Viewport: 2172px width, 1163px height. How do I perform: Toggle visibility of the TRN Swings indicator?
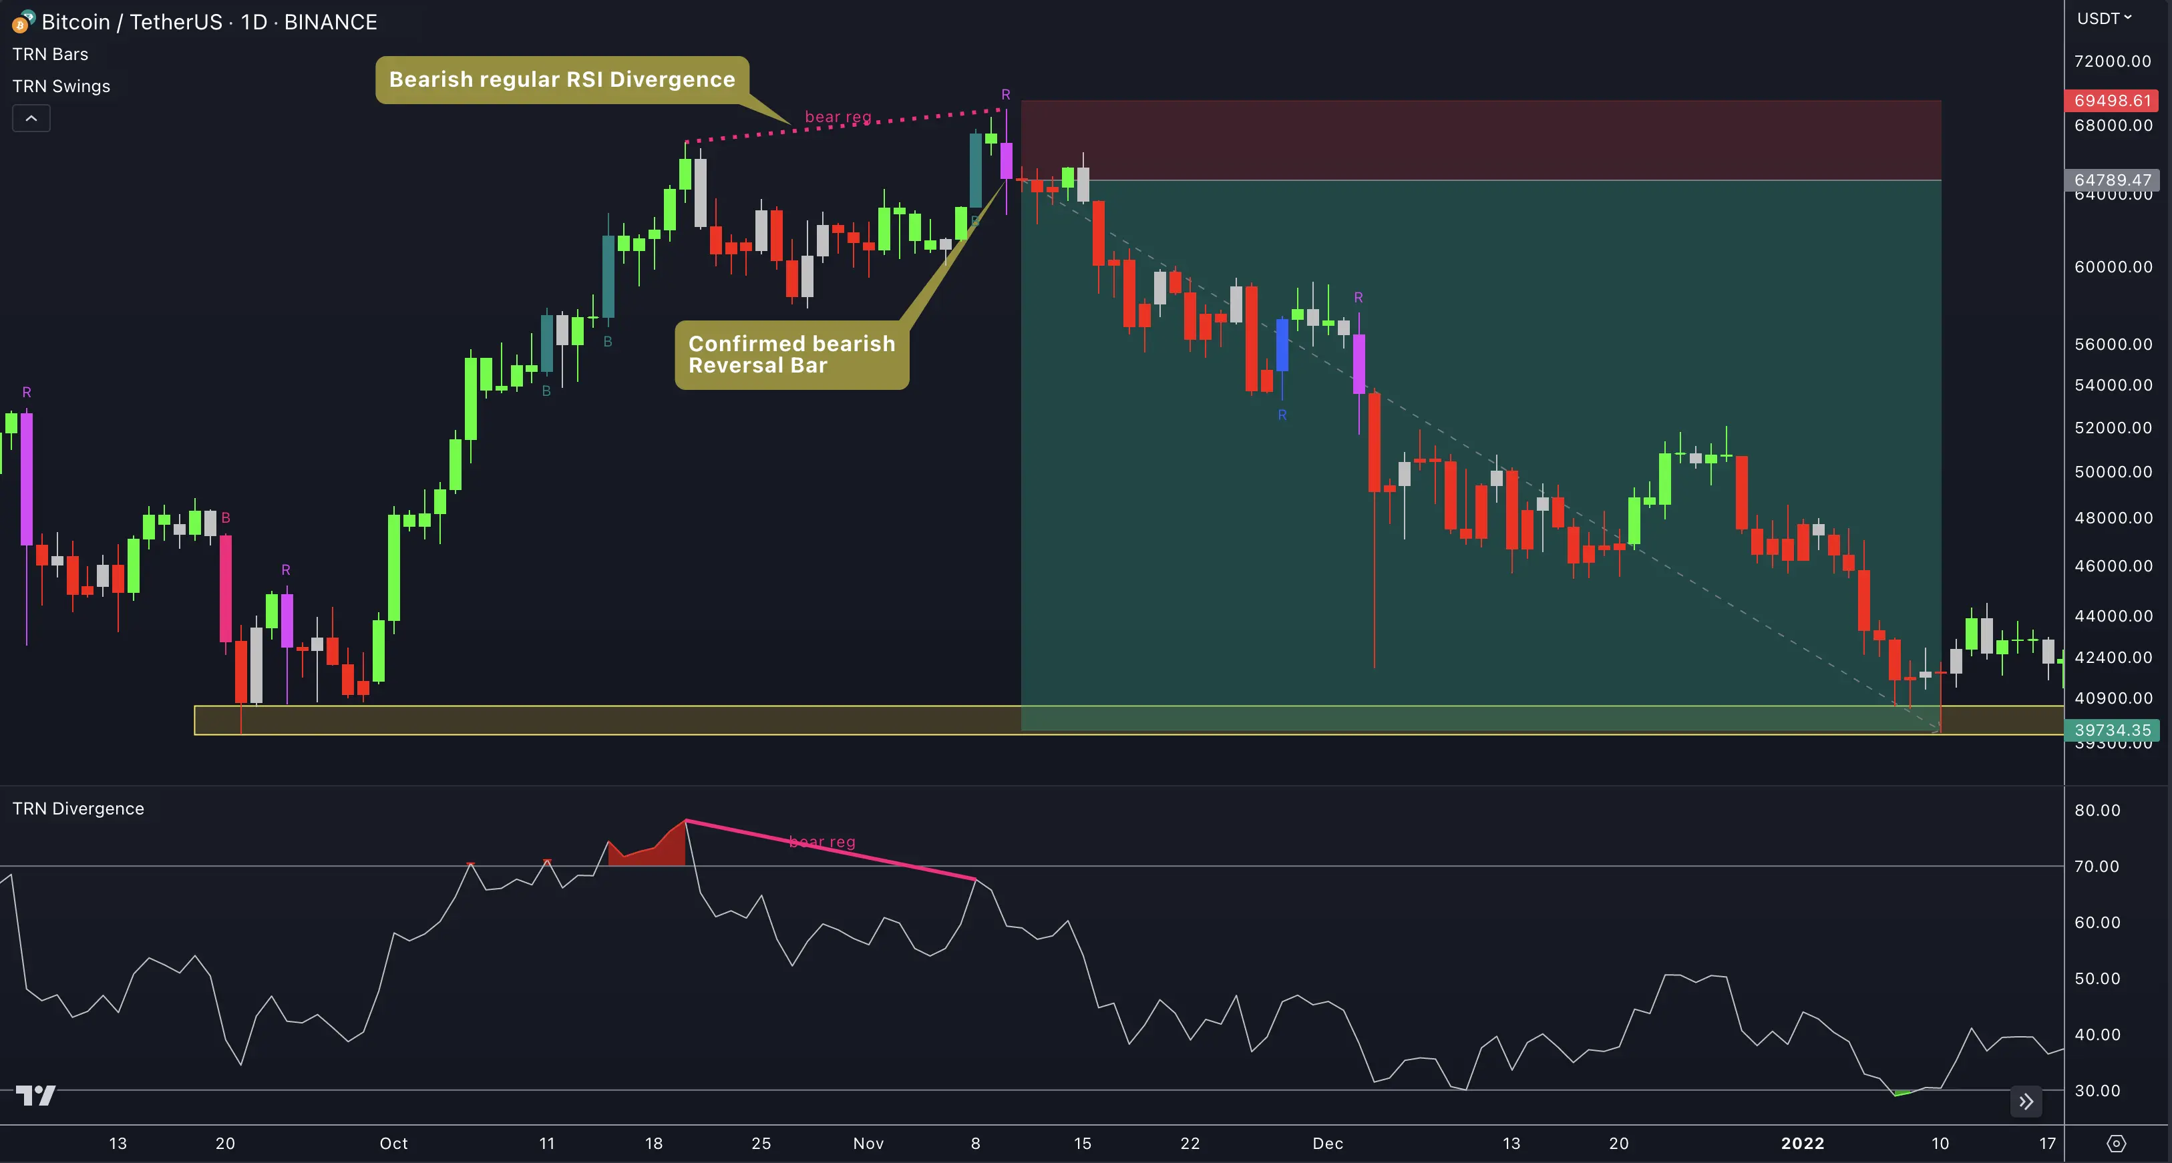[x=61, y=85]
